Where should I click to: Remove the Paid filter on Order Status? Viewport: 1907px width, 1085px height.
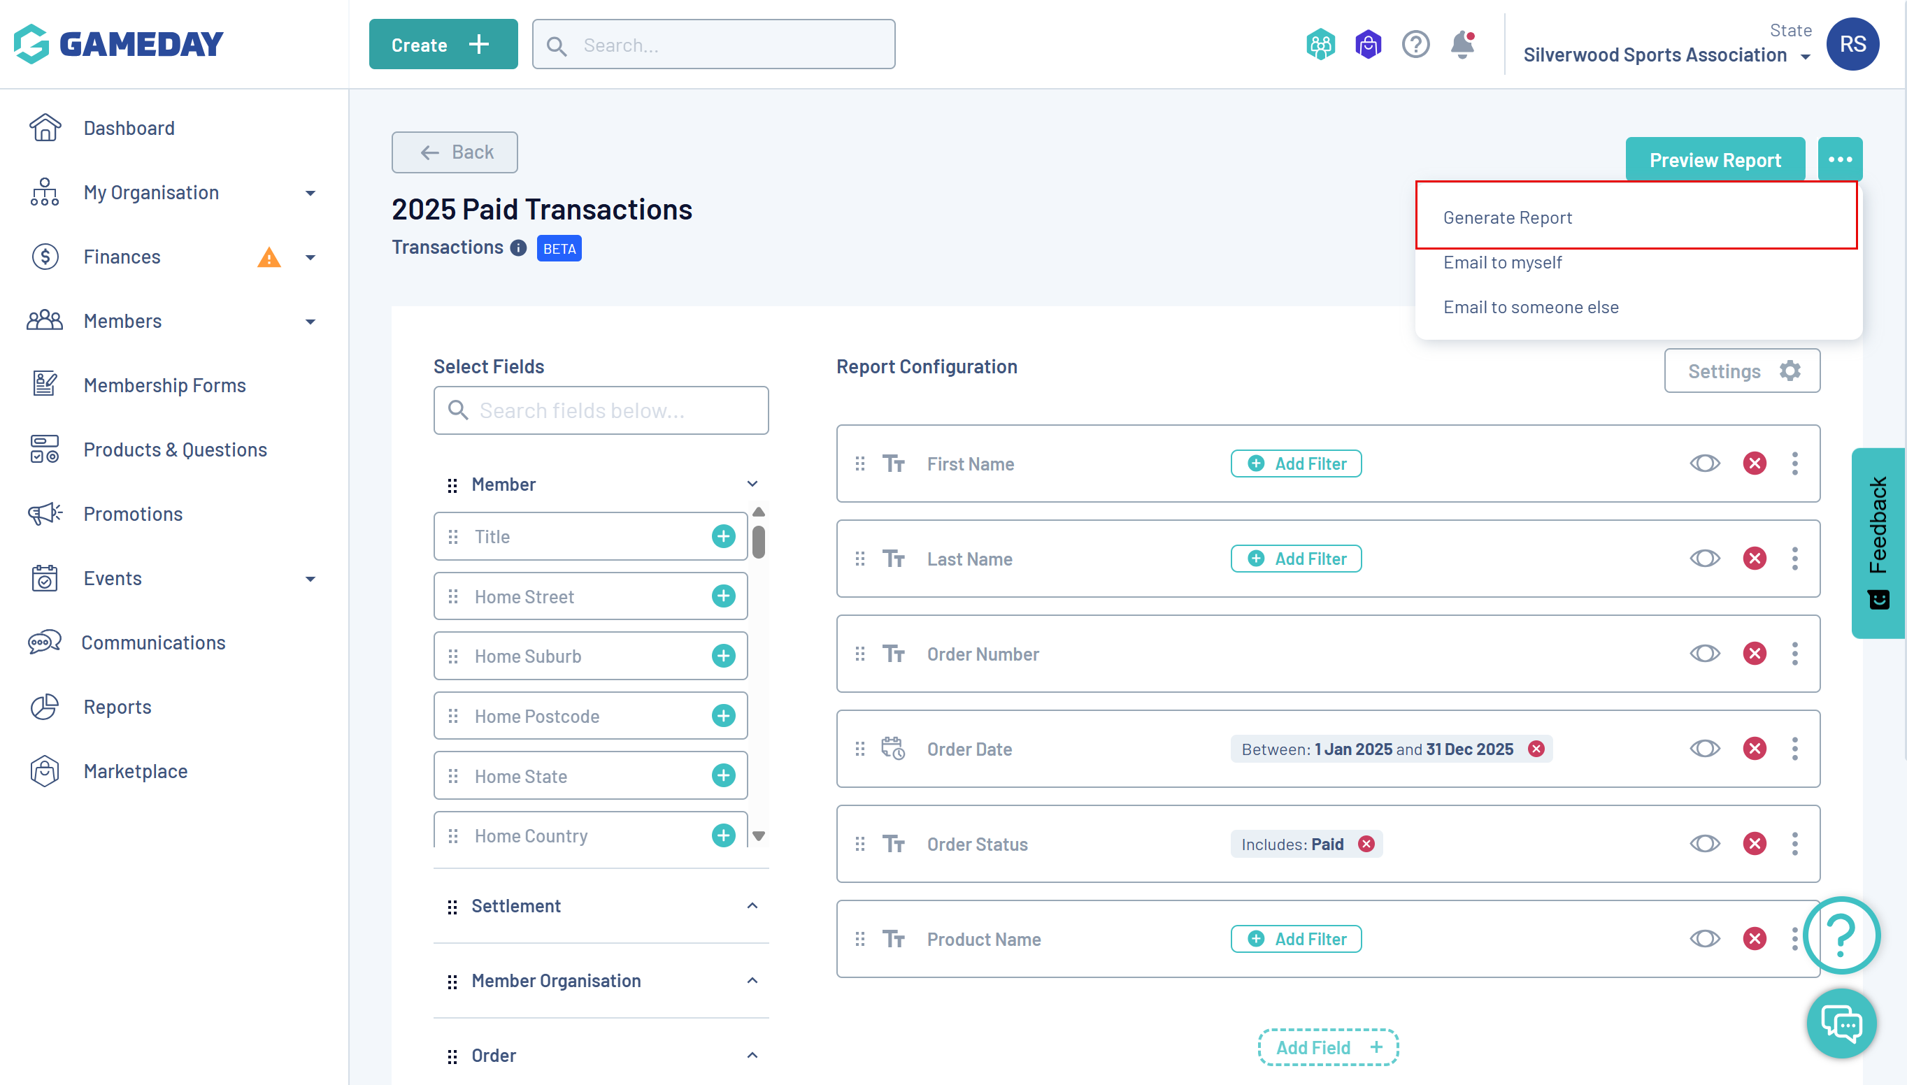[1366, 844]
